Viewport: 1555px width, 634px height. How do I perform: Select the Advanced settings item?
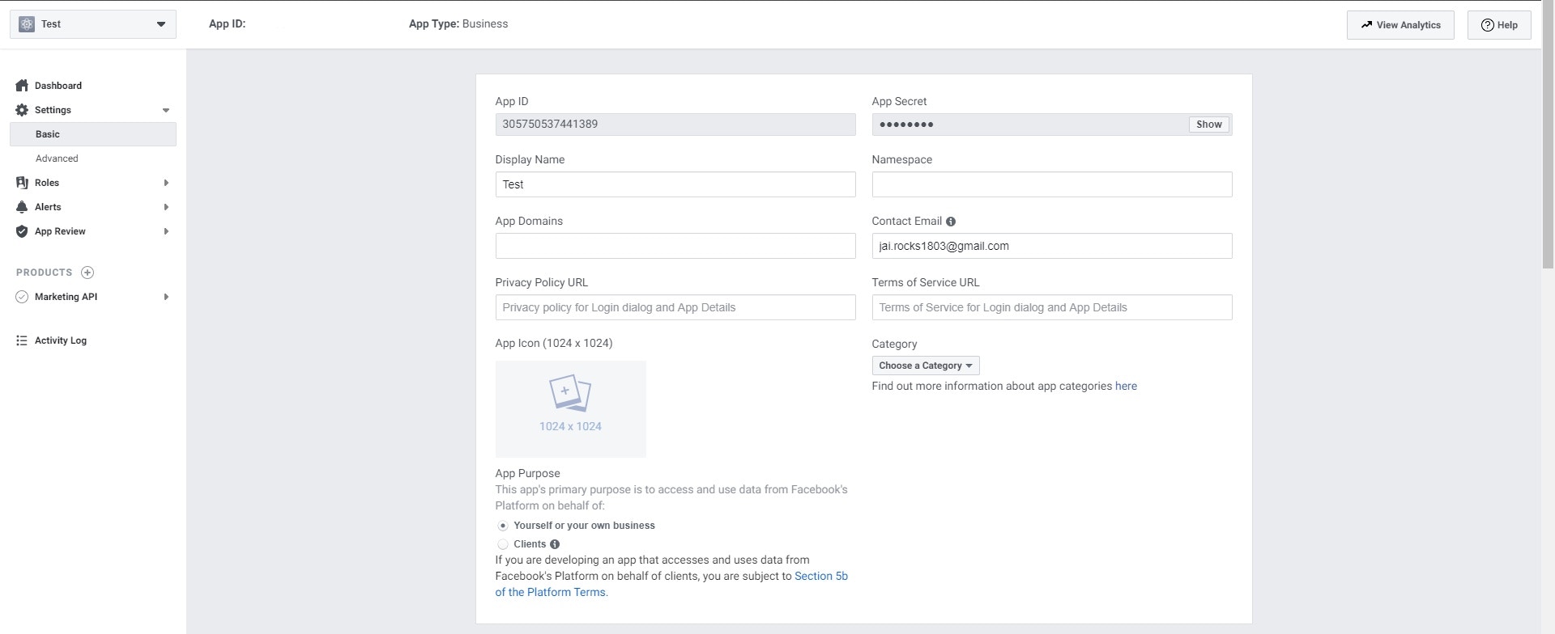[57, 158]
